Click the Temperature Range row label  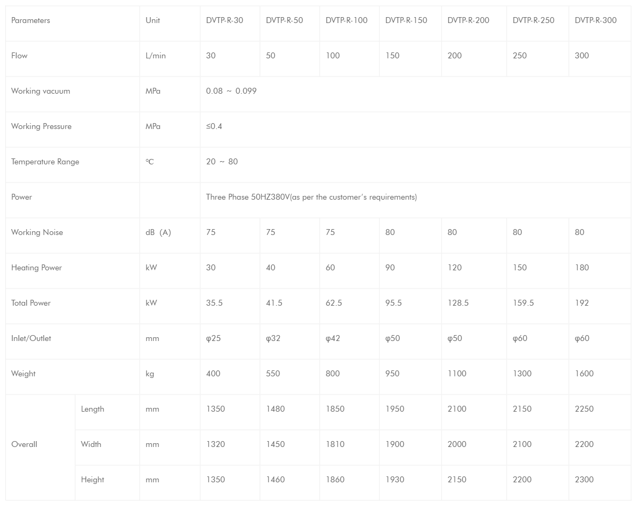tap(45, 162)
